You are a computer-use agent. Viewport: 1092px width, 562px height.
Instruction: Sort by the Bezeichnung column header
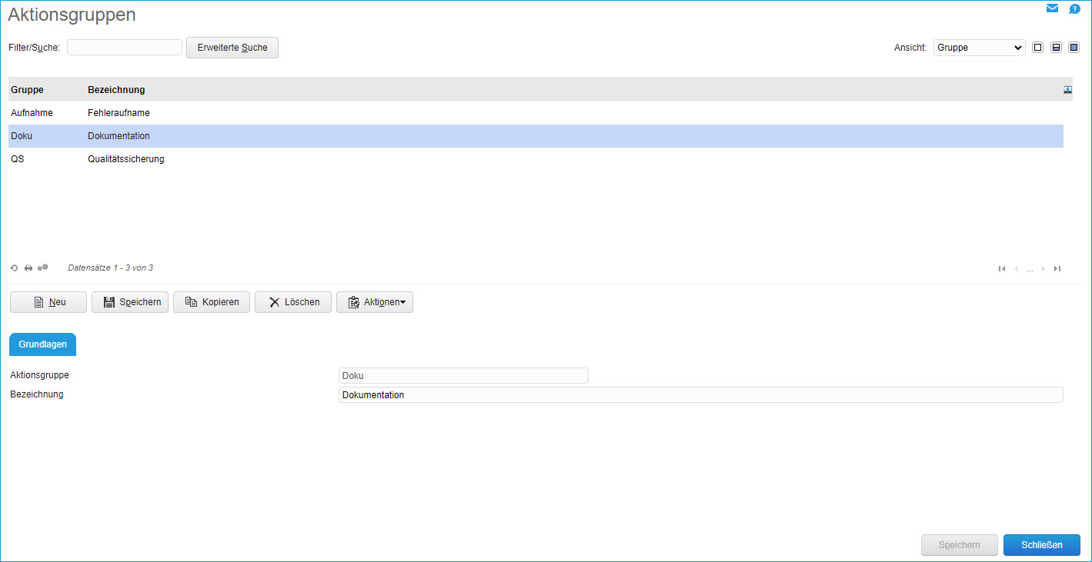(x=116, y=90)
